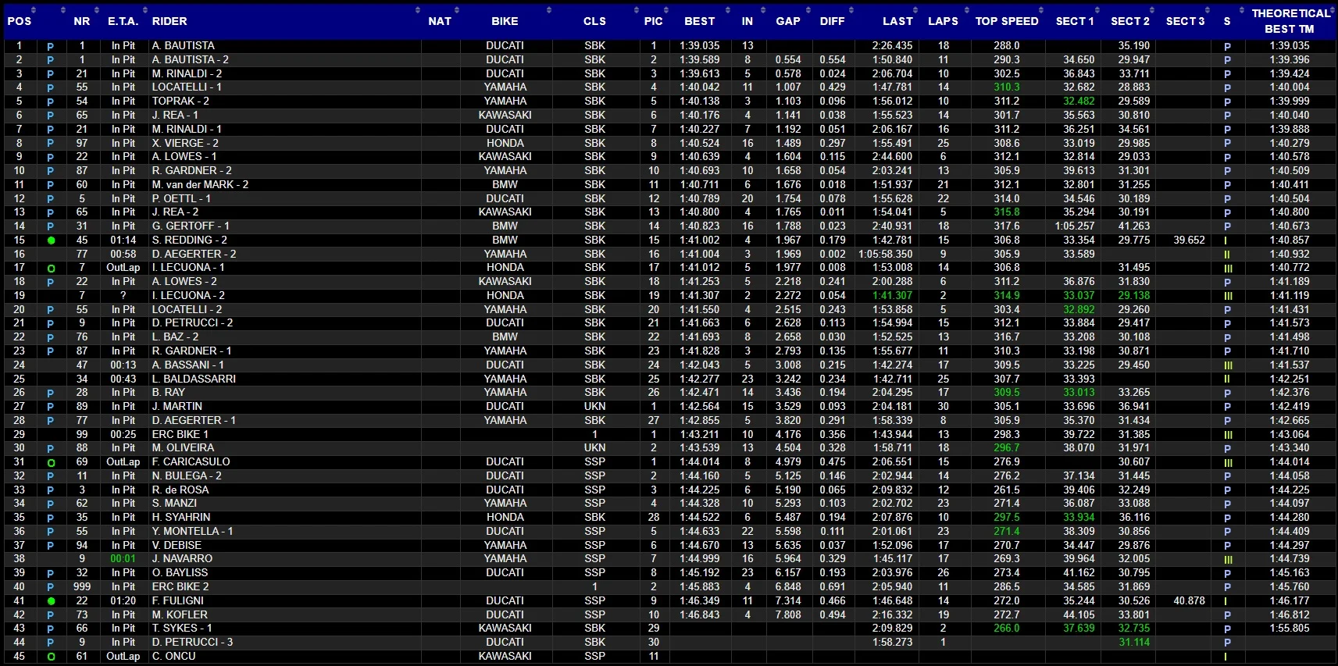Click pit icon in H. SYAHRIN row
The width and height of the screenshot is (1338, 666).
pyautogui.click(x=51, y=518)
